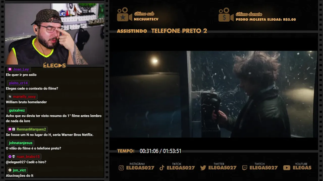This screenshot has height=181, width=323.
Task: Select the ELEGAS027 Twitch handle
Action: click(x=264, y=168)
